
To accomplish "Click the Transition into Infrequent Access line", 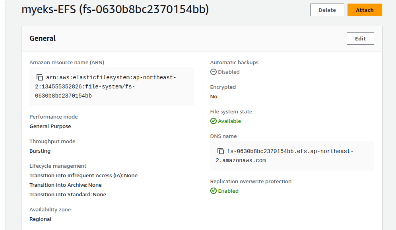I will (83, 175).
